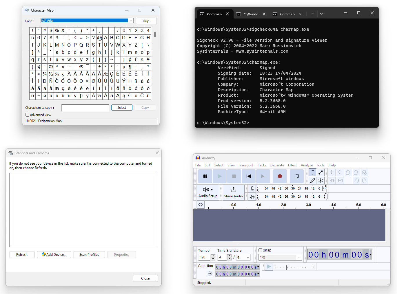Open time signature denominator dropdown

(243, 258)
